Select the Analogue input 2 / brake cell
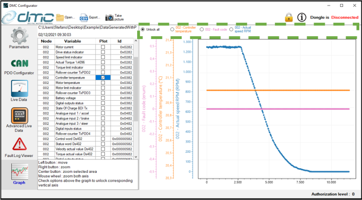The height and width of the screenshot is (200, 362). coord(75,118)
